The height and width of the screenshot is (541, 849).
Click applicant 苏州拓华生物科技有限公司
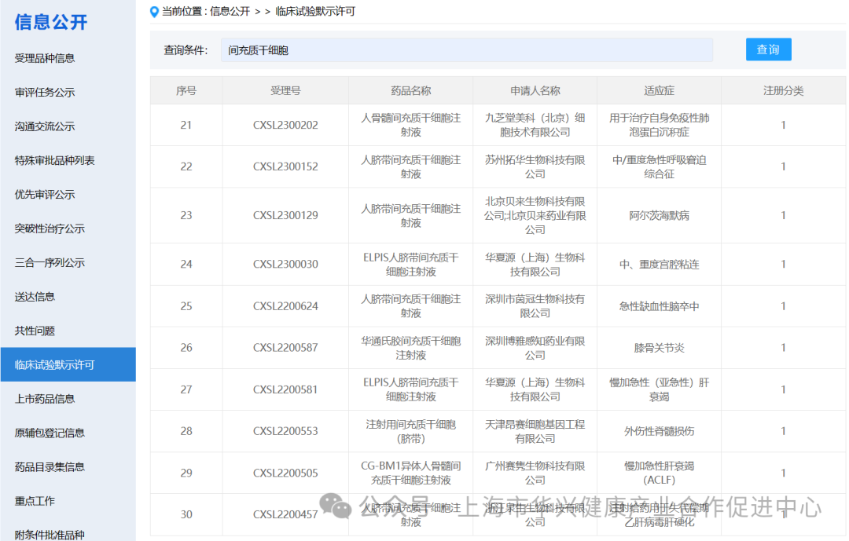(535, 166)
